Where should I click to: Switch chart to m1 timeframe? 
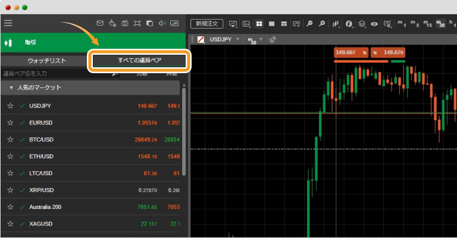click(402, 24)
